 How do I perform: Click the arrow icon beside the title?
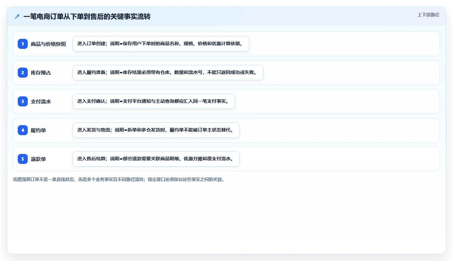coord(17,16)
